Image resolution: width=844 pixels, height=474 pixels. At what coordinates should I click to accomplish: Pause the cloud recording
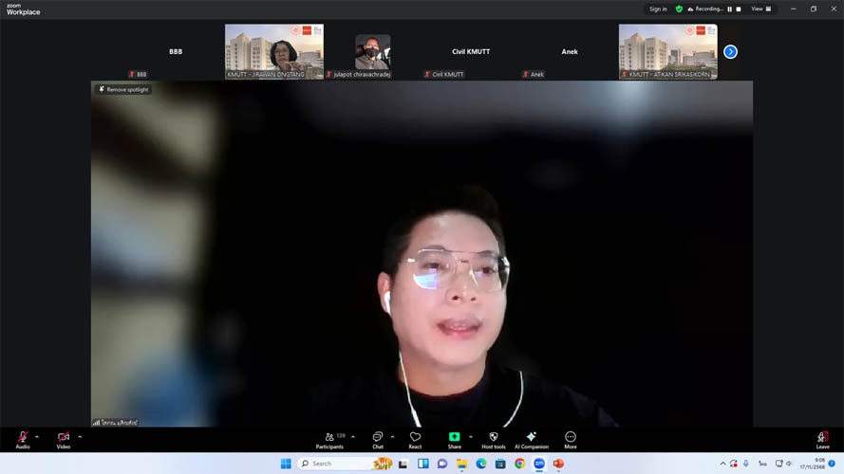coord(729,9)
